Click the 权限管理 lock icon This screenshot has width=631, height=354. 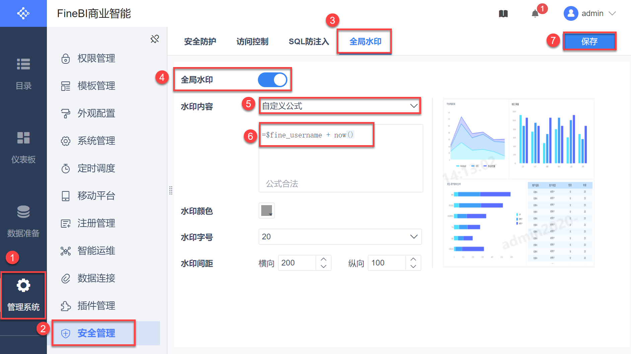click(x=66, y=59)
